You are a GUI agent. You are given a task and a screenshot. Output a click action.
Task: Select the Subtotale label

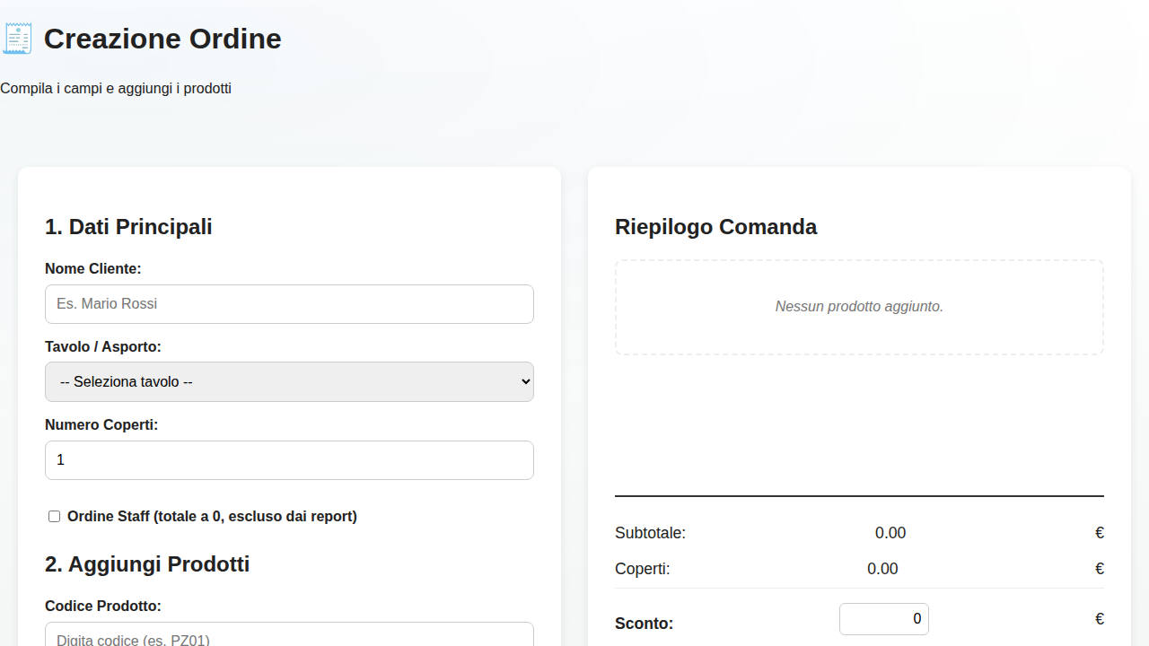(x=650, y=533)
